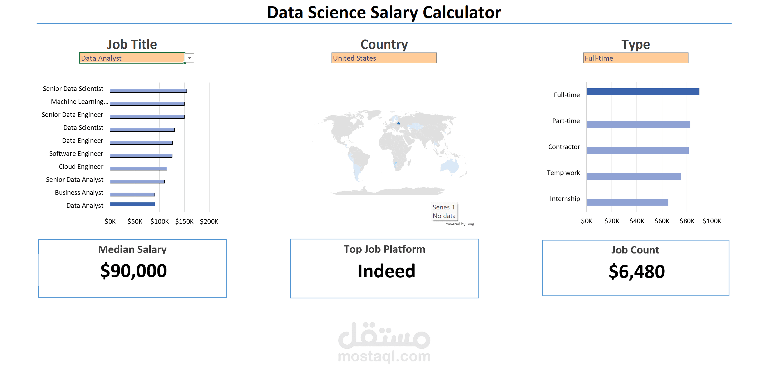769x372 pixels.
Task: Select the Data Analyst cell
Action: tap(131, 58)
